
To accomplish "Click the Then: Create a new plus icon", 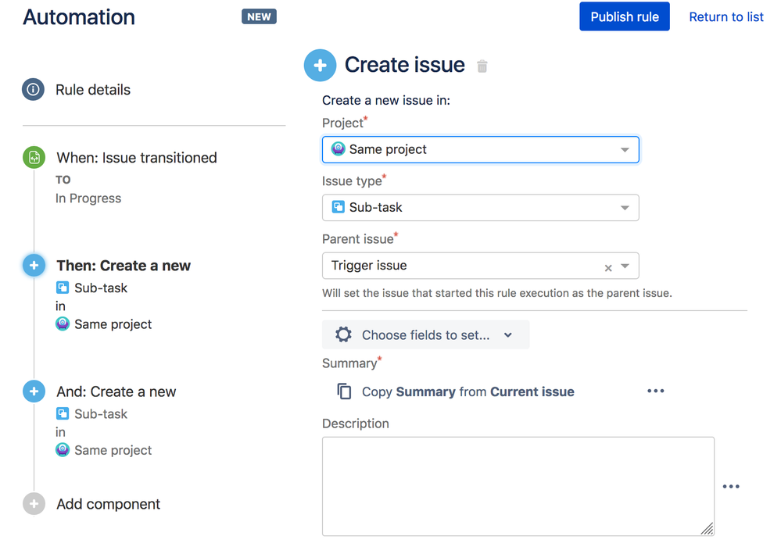I will point(34,266).
